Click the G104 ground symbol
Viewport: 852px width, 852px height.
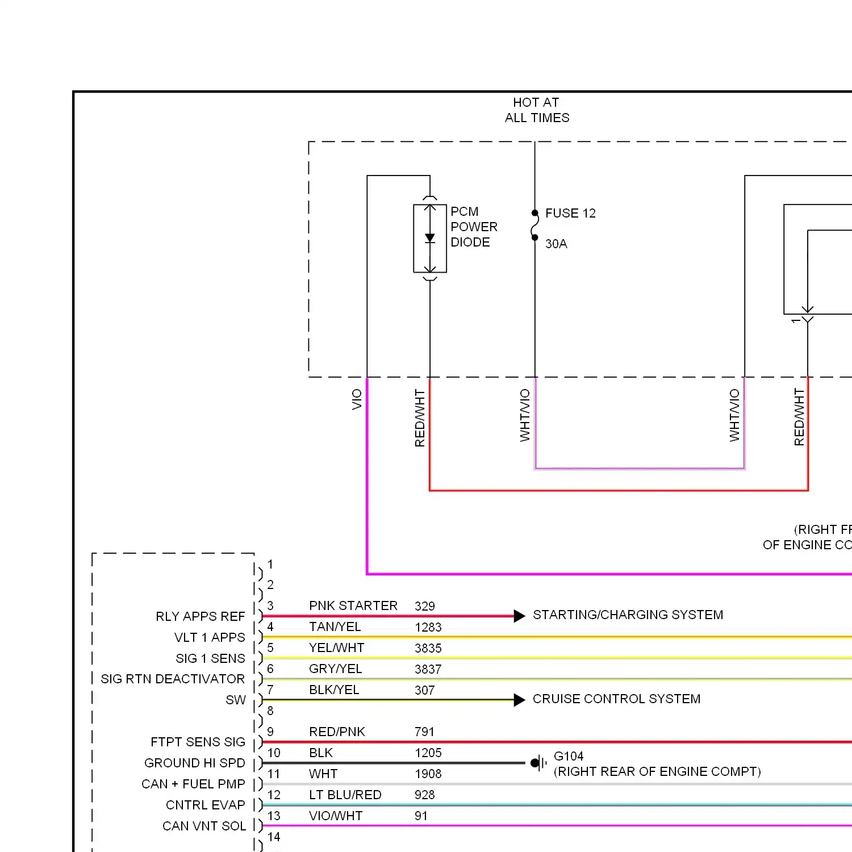click(x=538, y=763)
